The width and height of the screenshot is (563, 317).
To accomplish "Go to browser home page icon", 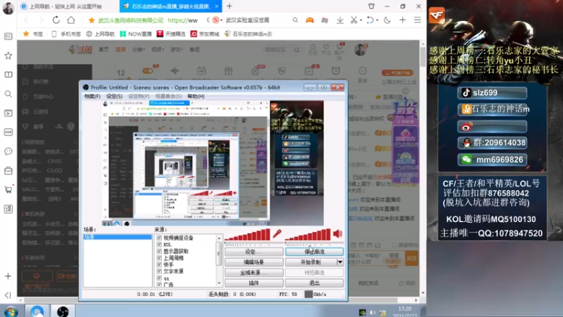I will click(x=71, y=20).
